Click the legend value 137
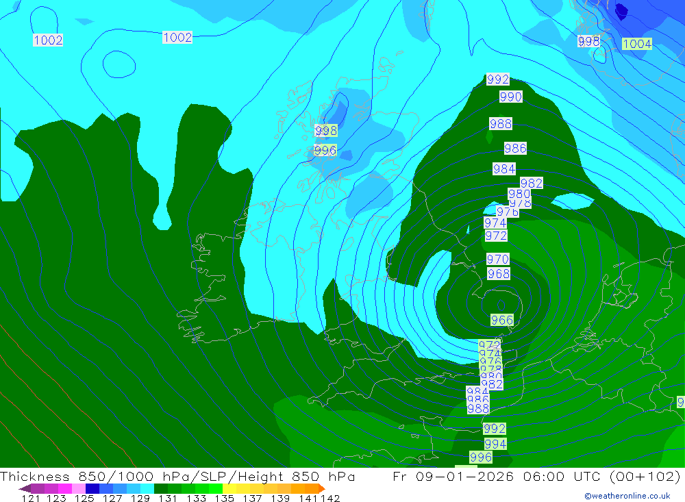This screenshot has height=502, width=685. 253,498
